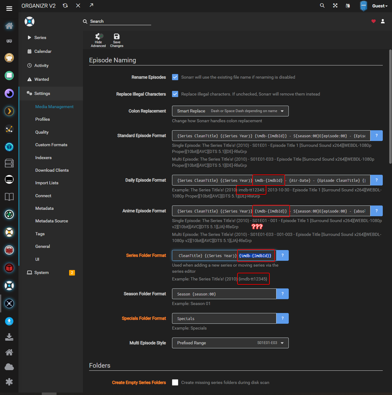The image size is (392, 395).
Task: Open the Multi Episode Style dropdown
Action: (x=230, y=343)
